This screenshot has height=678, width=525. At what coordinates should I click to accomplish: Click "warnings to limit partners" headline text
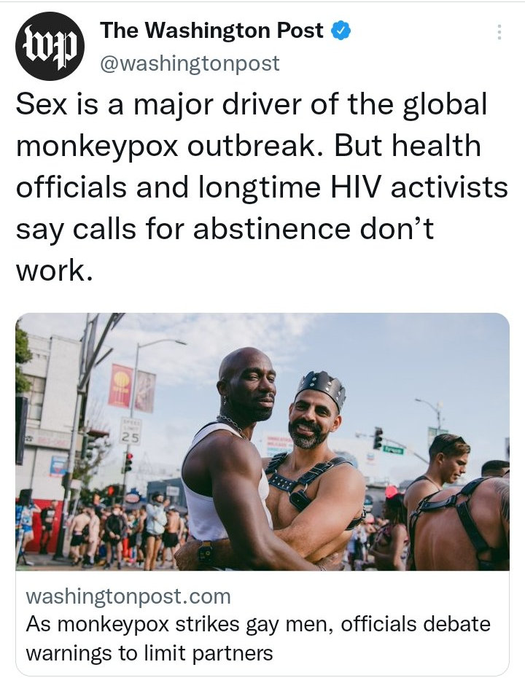(149, 652)
